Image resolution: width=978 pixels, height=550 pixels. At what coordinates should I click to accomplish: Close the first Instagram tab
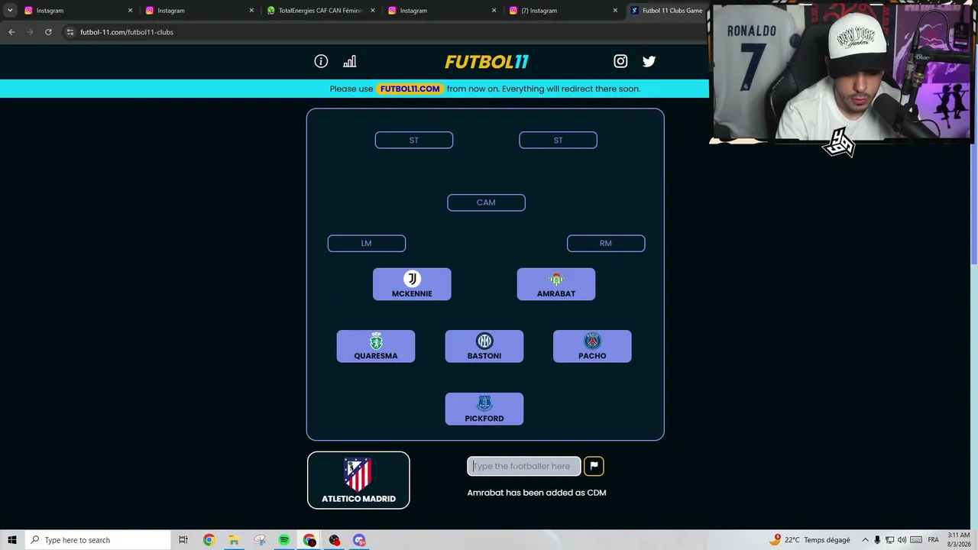click(x=130, y=11)
